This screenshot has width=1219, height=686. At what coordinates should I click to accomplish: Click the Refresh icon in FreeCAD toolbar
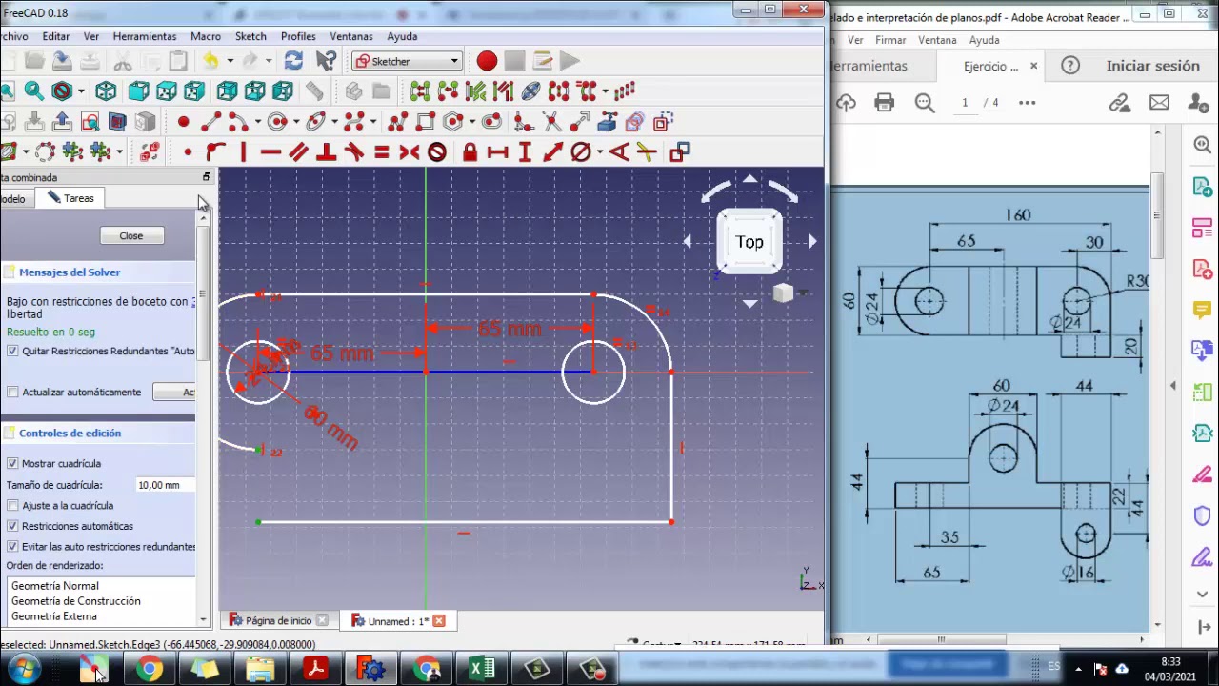[x=293, y=61]
